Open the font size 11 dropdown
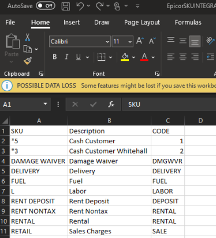Viewport: 216px width, 238px height. 130,42
